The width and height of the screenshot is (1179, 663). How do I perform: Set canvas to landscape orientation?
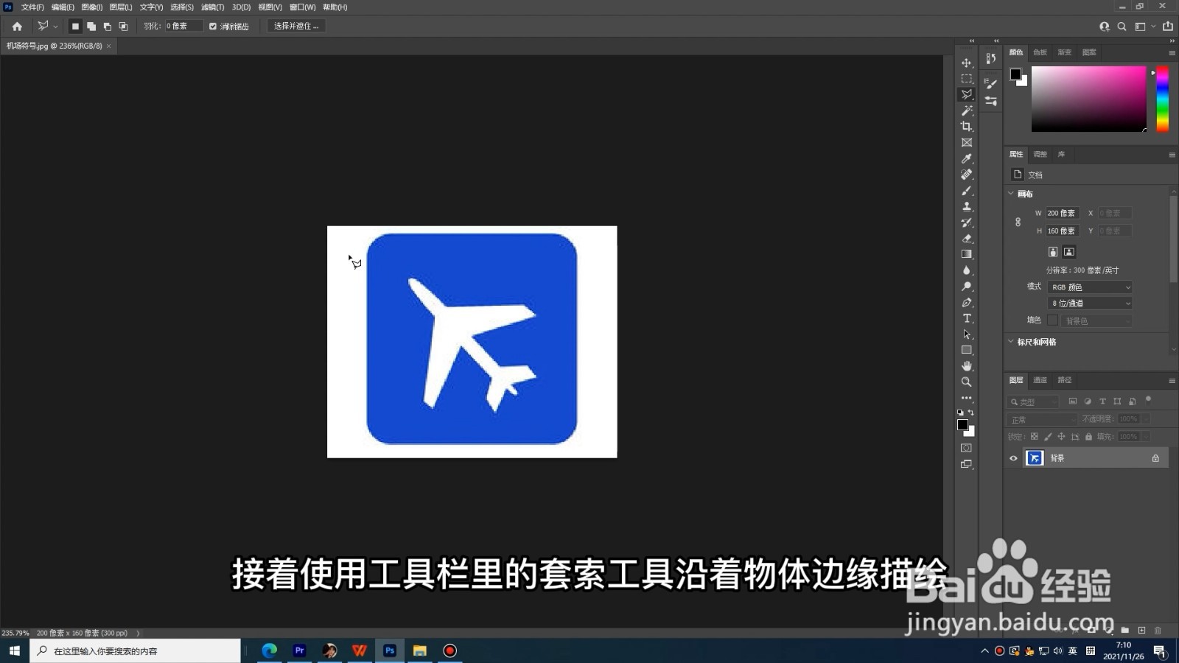pyautogui.click(x=1069, y=252)
